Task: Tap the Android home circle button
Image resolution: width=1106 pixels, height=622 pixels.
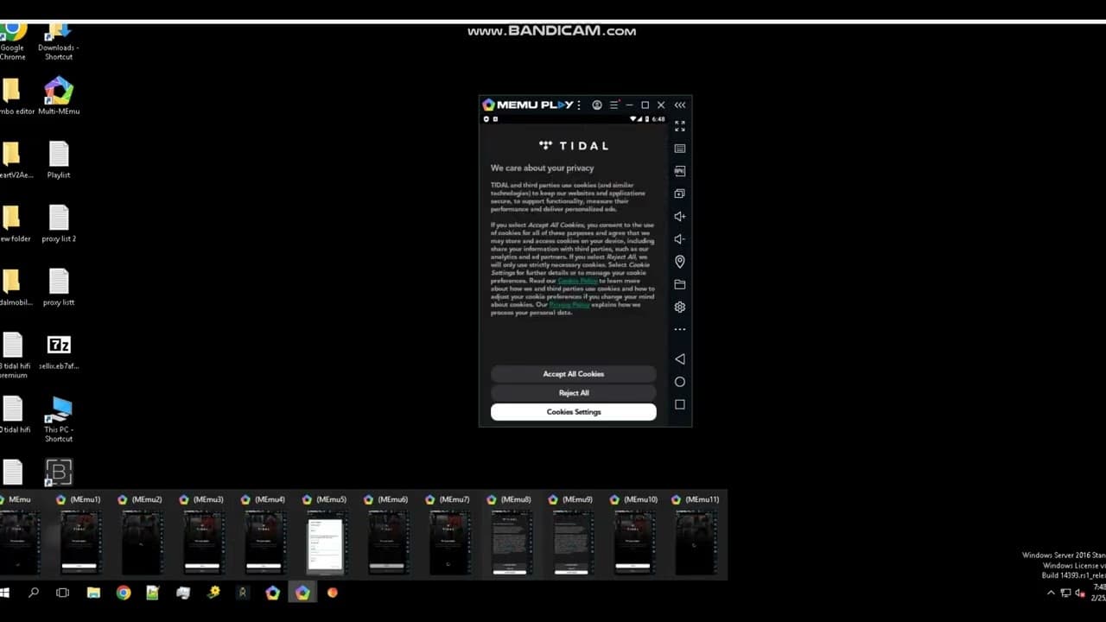Action: [x=680, y=382]
